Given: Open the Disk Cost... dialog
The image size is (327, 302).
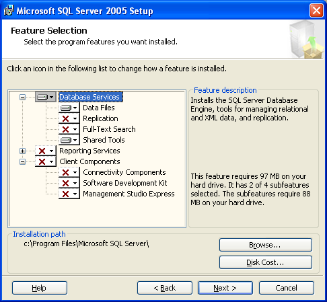Looking at the screenshot, I should coord(266,262).
